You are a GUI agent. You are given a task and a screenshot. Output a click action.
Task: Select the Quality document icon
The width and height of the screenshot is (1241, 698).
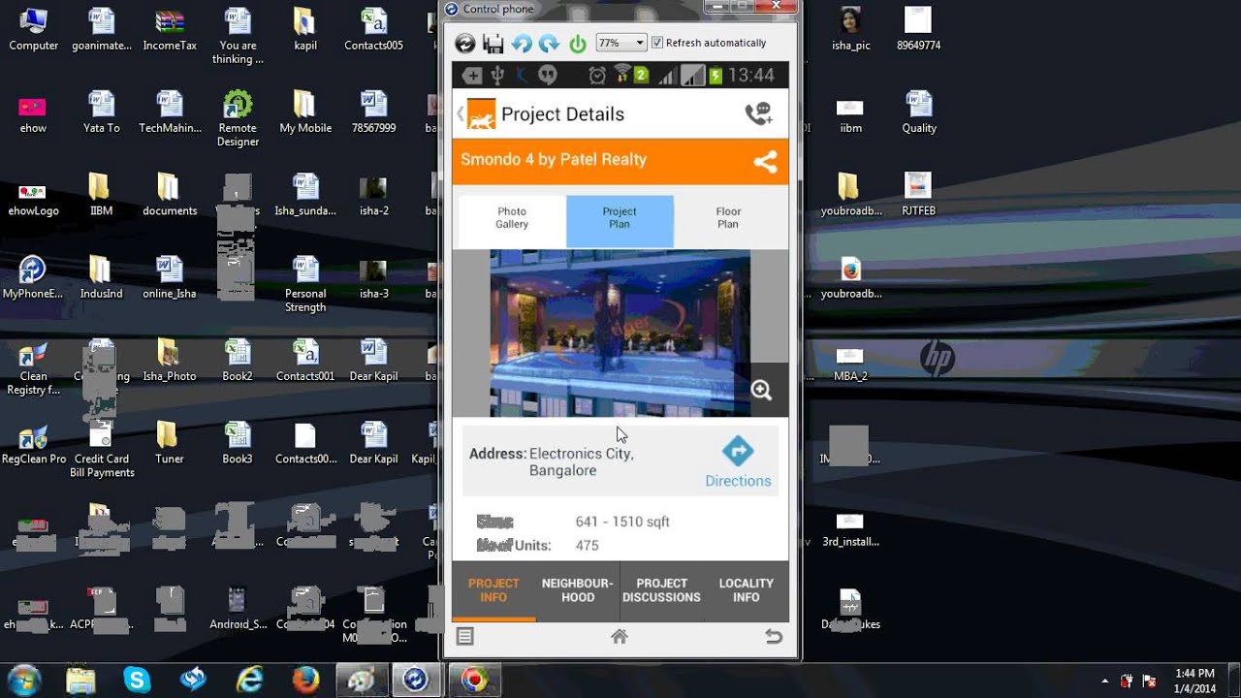click(x=919, y=111)
